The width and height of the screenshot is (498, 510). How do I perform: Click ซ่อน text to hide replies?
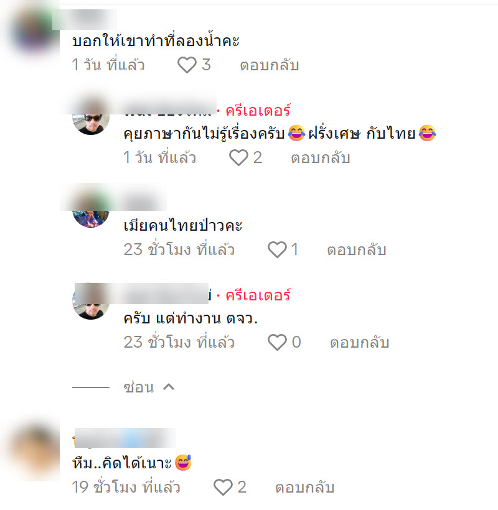click(x=139, y=387)
